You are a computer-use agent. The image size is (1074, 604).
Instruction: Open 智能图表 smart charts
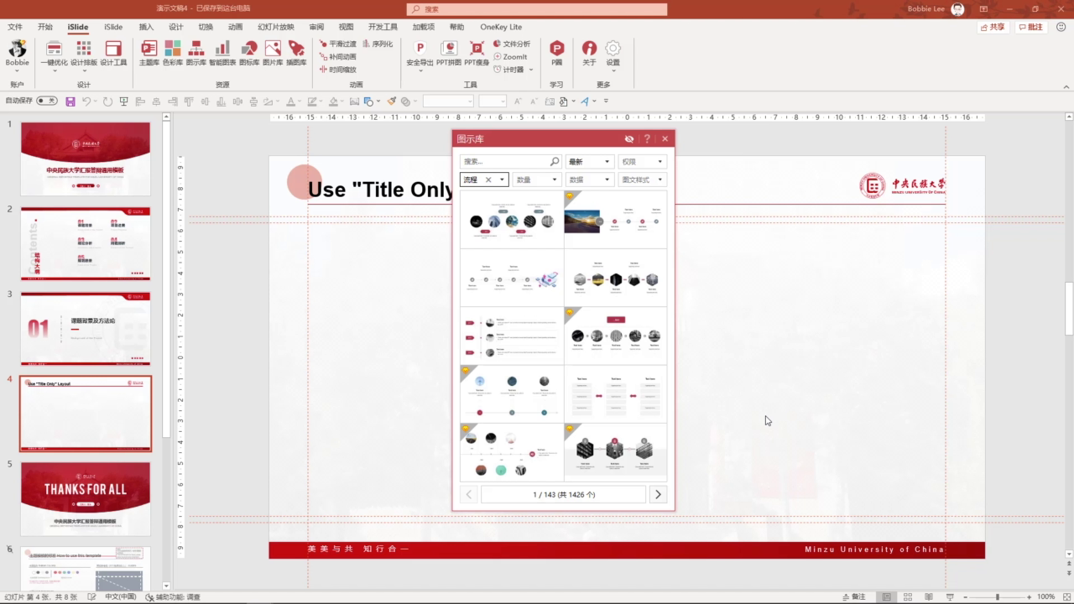click(222, 53)
